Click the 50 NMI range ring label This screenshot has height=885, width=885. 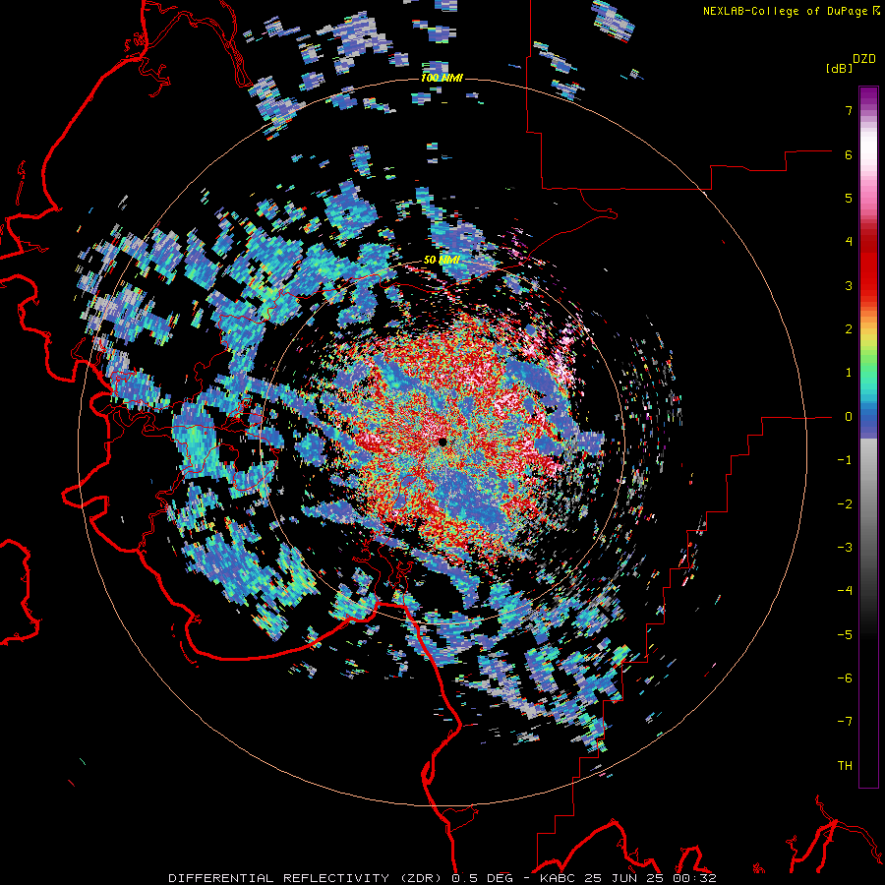(x=441, y=261)
